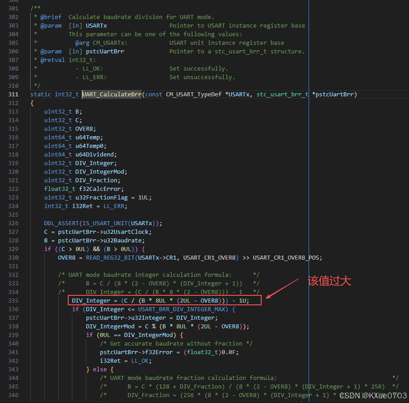Click 'Get accurate baudrate without fraction' comment
Screen dimensions: 409x403
[x=176, y=344]
